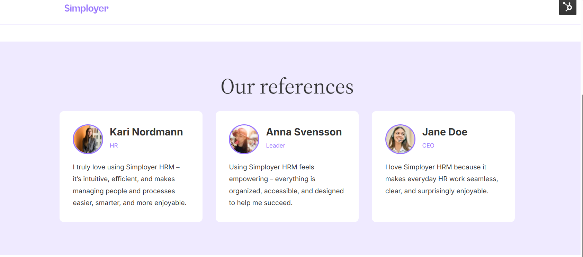
Task: Click the lavender background below the testimonial cards
Action: click(287, 239)
